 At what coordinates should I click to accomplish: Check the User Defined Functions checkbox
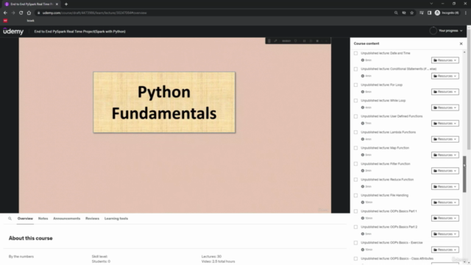tap(355, 116)
